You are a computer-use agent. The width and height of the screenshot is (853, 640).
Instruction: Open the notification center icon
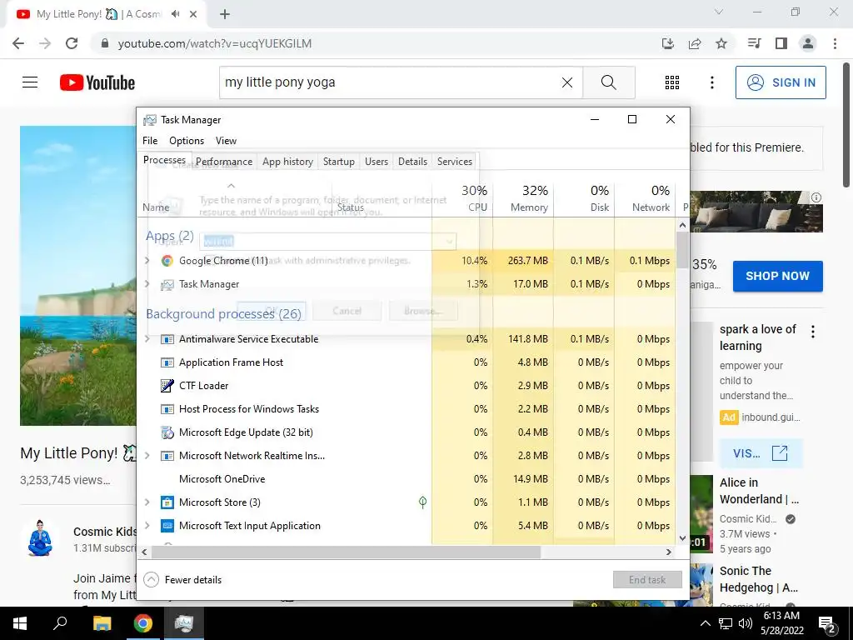pos(827,625)
